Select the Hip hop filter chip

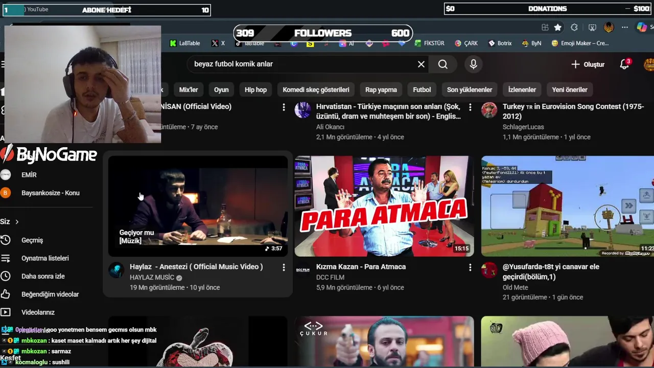[255, 89]
